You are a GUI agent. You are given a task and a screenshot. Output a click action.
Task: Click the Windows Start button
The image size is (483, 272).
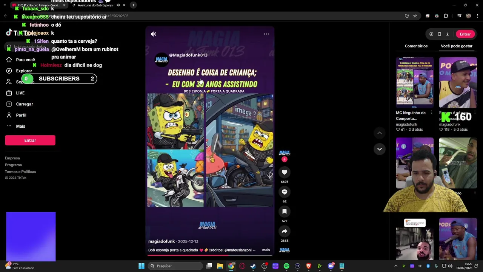[x=142, y=266]
